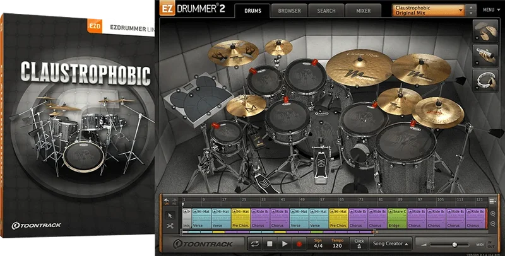This screenshot has height=256, width=505.
Task: Toggle the Click metronome
Action: pyautogui.click(x=359, y=244)
